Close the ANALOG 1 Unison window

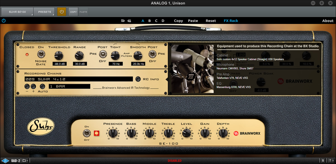click(331, 3)
